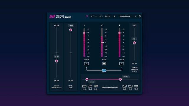Click the 100 top label of width slider
Viewport: 189px width, 106px height.
click(134, 25)
